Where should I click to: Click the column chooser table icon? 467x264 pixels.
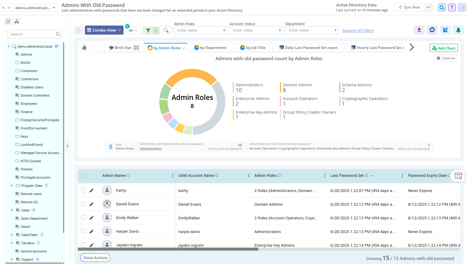click(458, 176)
